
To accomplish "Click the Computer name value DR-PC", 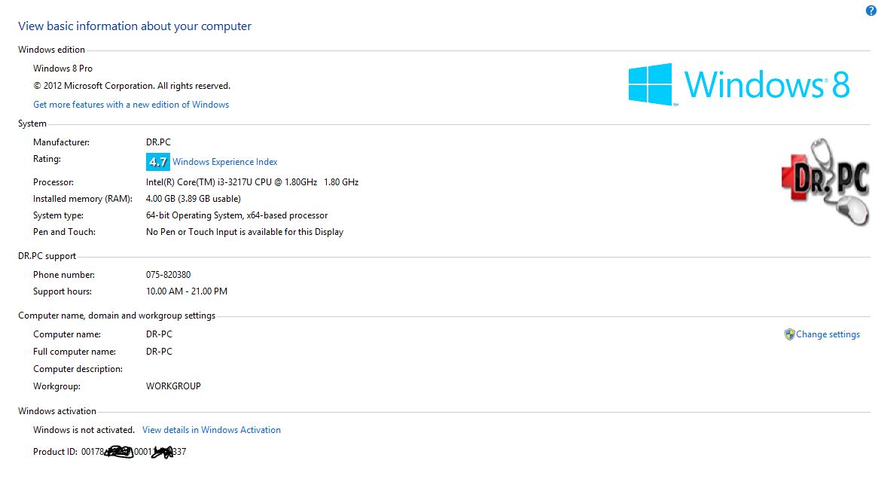I will pos(159,334).
